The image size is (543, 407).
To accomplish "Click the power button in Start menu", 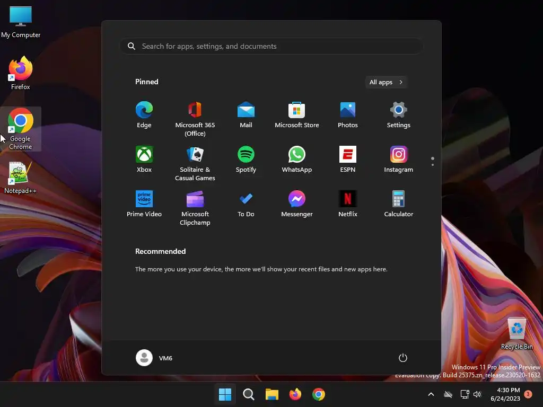I will pyautogui.click(x=403, y=358).
